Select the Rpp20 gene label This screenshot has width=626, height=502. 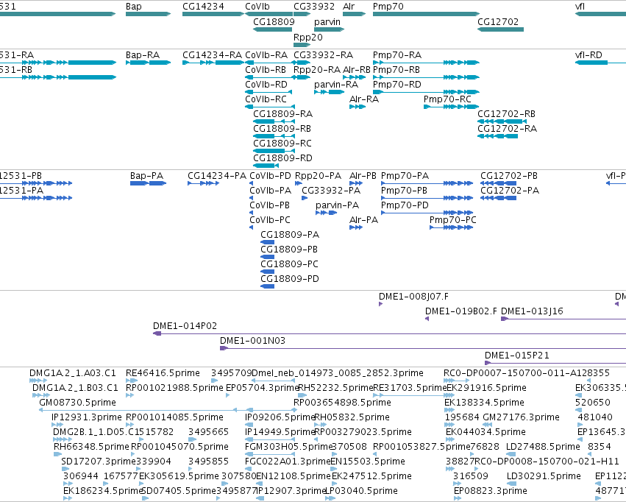tap(307, 37)
